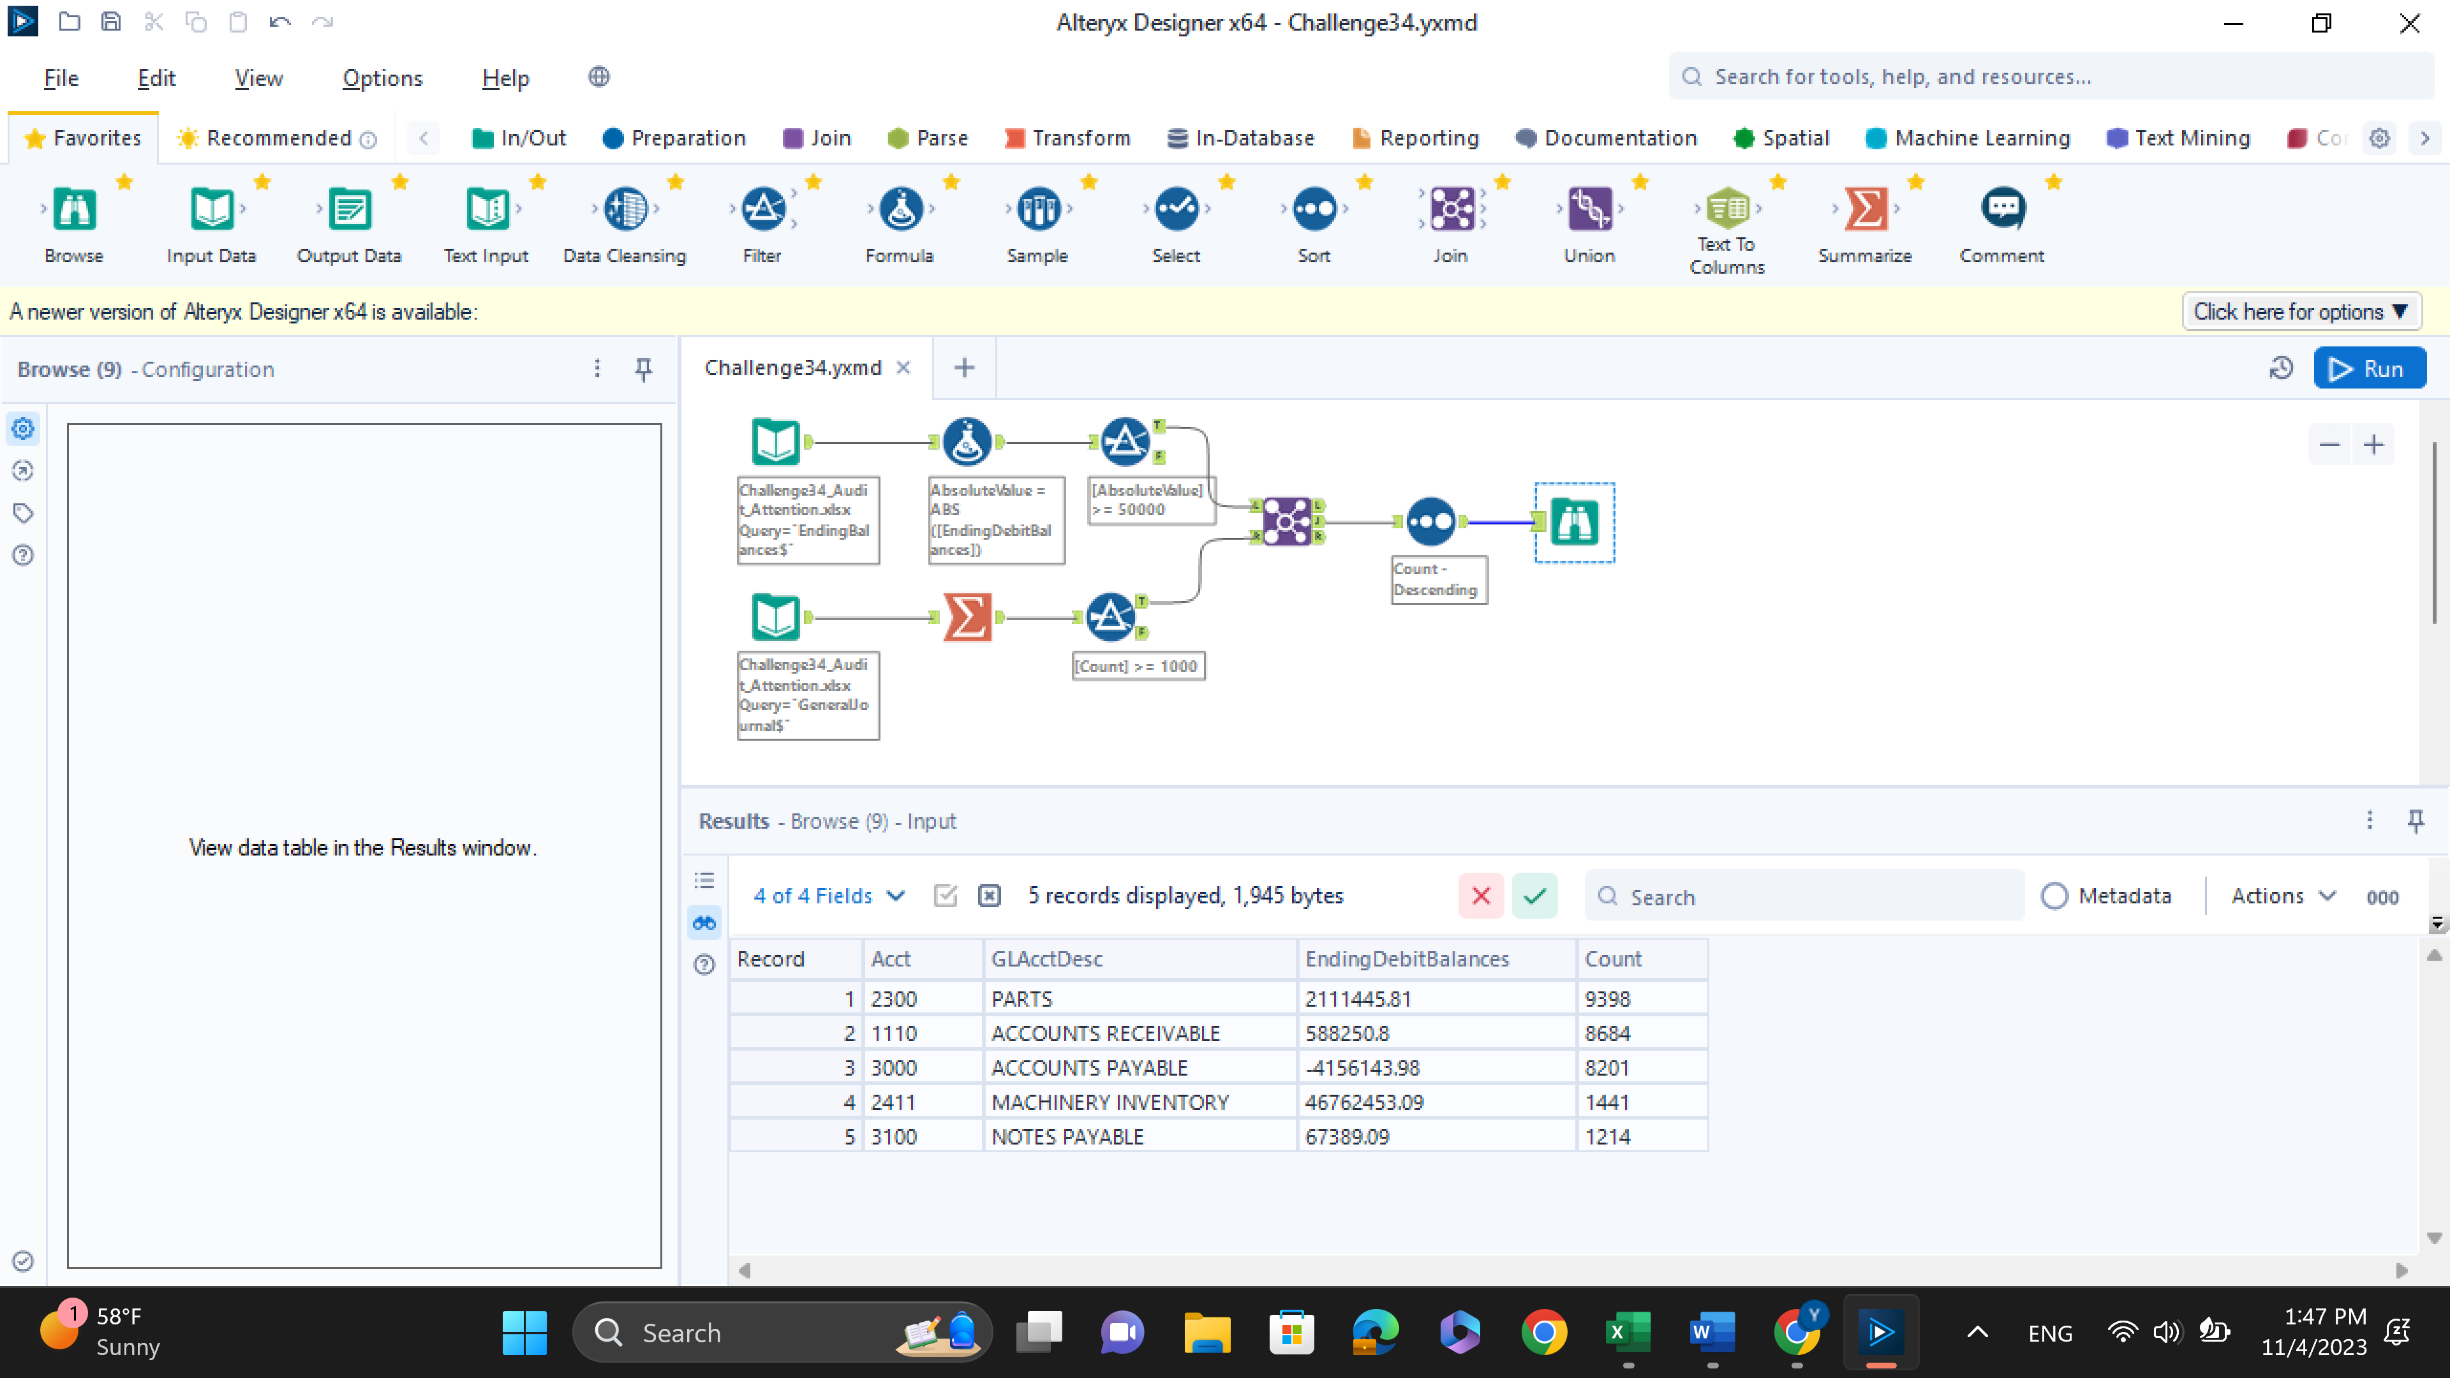Click the Formula node on the canvas
Viewport: 2450px width, 1378px height.
967,441
